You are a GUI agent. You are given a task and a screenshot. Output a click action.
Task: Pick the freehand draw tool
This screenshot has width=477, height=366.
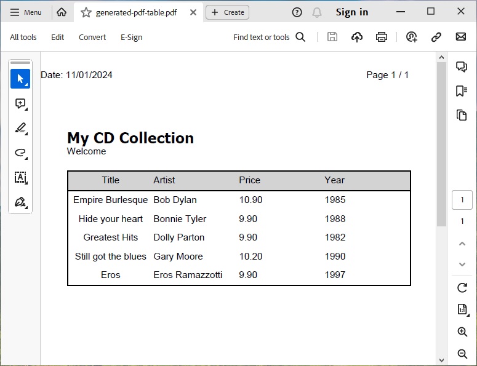click(20, 153)
